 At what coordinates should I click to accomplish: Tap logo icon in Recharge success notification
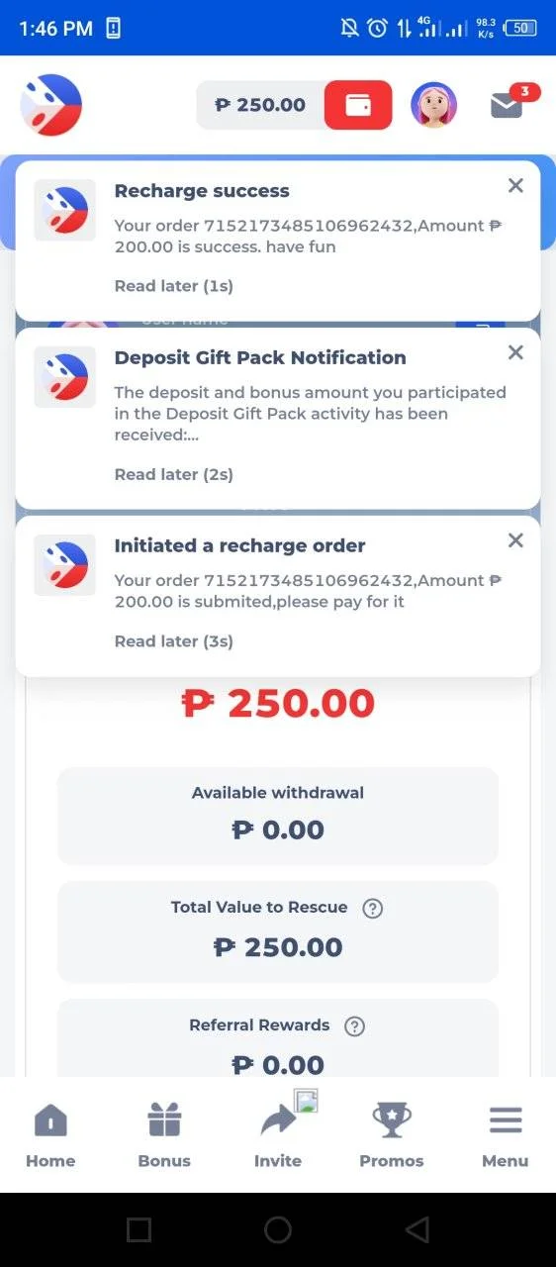click(65, 210)
